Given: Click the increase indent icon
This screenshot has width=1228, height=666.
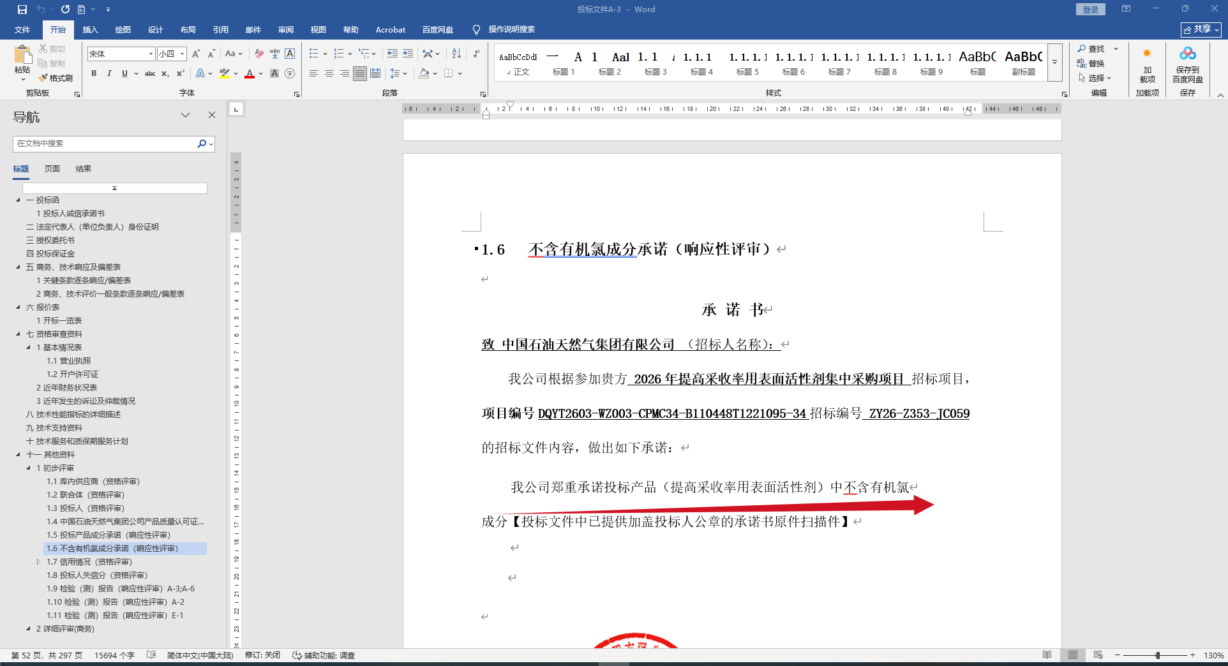Looking at the screenshot, I should pyautogui.click(x=408, y=54).
